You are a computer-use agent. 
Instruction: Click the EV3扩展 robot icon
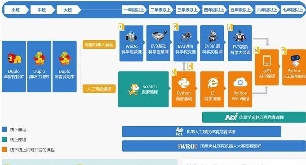click(213, 36)
